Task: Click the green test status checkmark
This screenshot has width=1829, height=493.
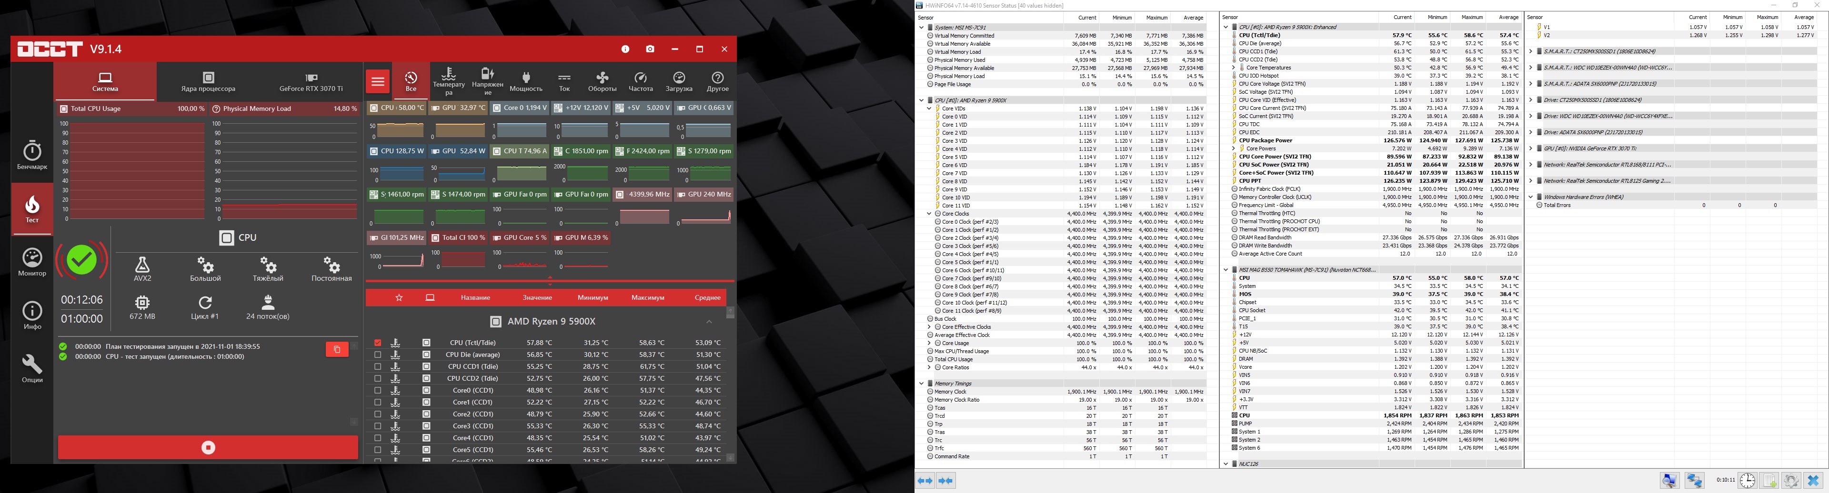Action: 81,260
